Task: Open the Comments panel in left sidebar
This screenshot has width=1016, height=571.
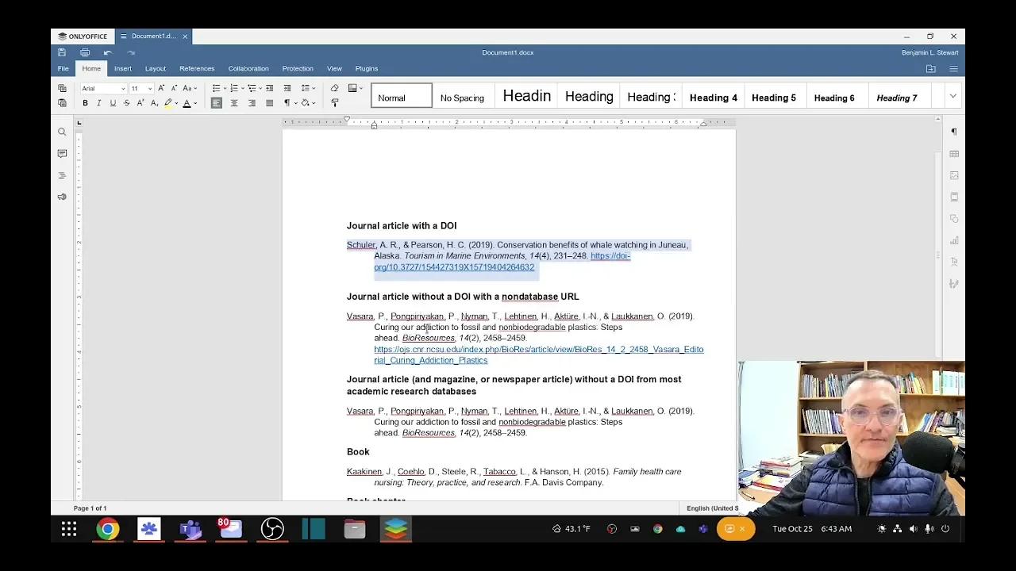Action: pos(62,153)
